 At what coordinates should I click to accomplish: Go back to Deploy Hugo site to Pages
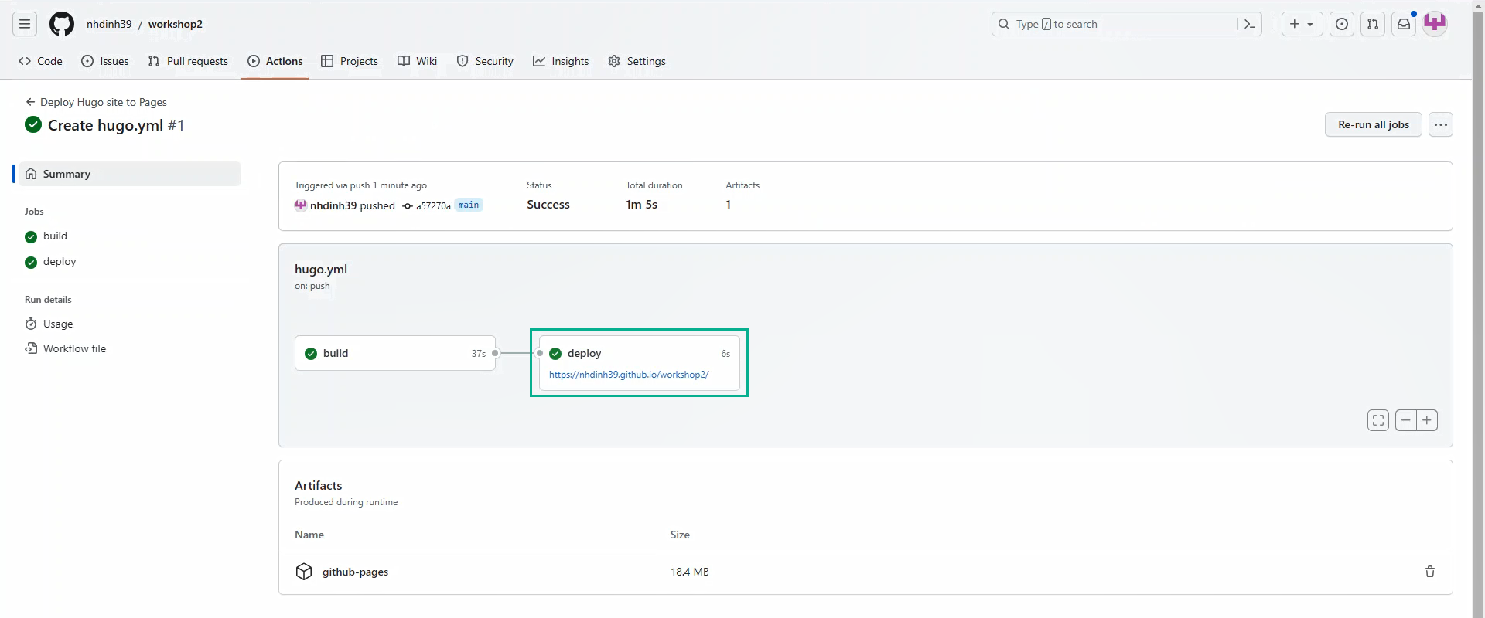[x=96, y=102]
